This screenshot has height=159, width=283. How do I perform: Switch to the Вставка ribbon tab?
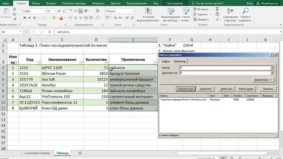[x=51, y=3]
